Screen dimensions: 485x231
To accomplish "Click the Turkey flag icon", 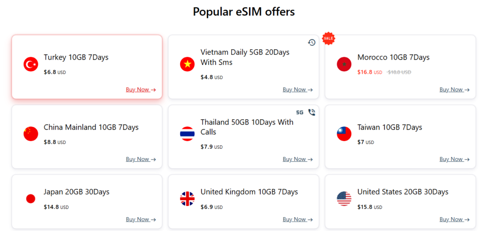I will click(x=31, y=64).
